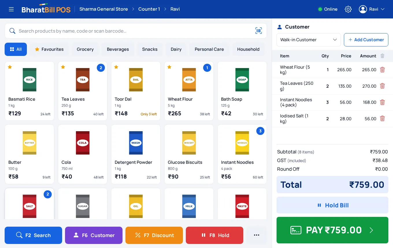This screenshot has width=393, height=248.
Task: Open Dairy products tab
Action: [176, 49]
